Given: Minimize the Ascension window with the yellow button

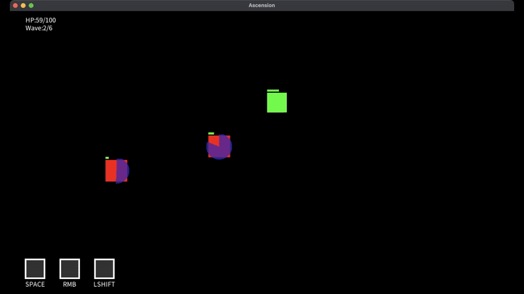Looking at the screenshot, I should [x=23, y=5].
